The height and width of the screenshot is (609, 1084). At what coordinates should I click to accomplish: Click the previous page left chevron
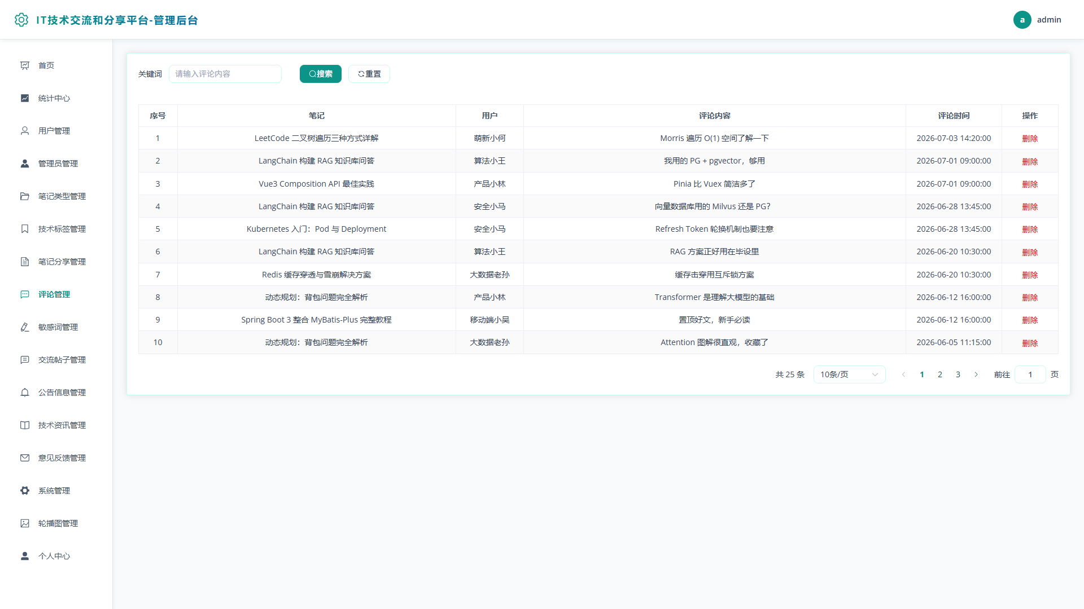[904, 374]
